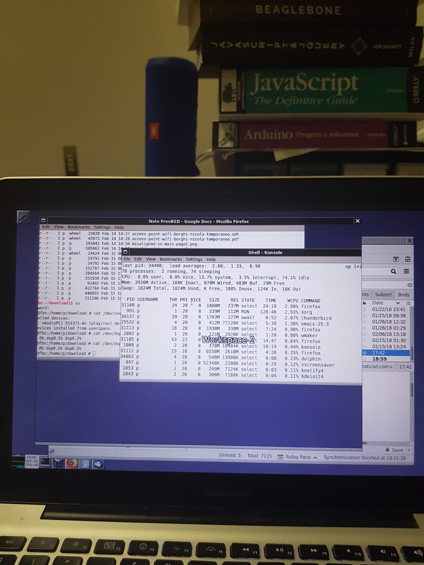The width and height of the screenshot is (424, 565).
Task: Open Bookmarks menu in Shell Konsole window
Action: (x=171, y=259)
